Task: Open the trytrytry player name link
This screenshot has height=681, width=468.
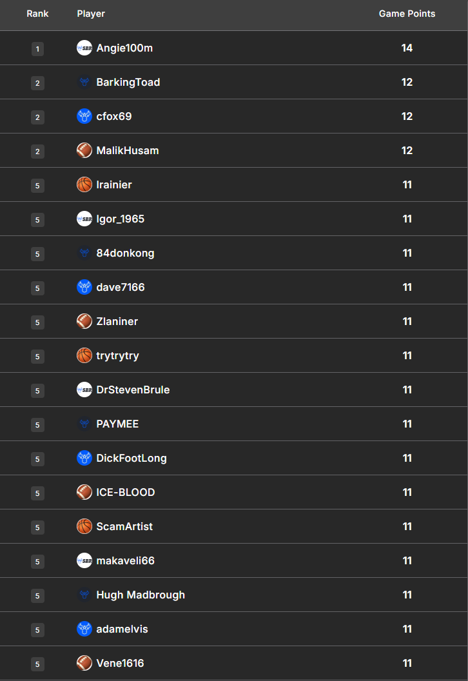Action: (117, 355)
